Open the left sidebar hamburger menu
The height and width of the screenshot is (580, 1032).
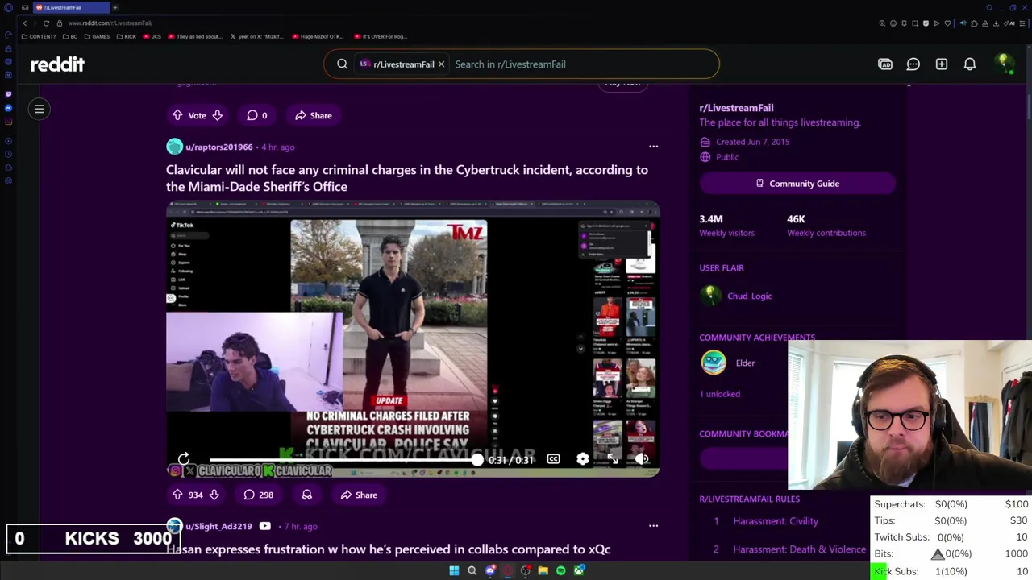tap(39, 109)
